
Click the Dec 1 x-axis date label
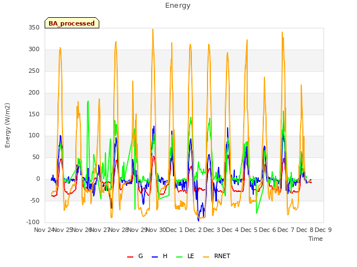[x=175, y=230]
